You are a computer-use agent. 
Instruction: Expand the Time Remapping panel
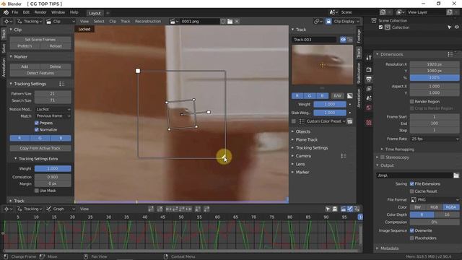coord(399,149)
